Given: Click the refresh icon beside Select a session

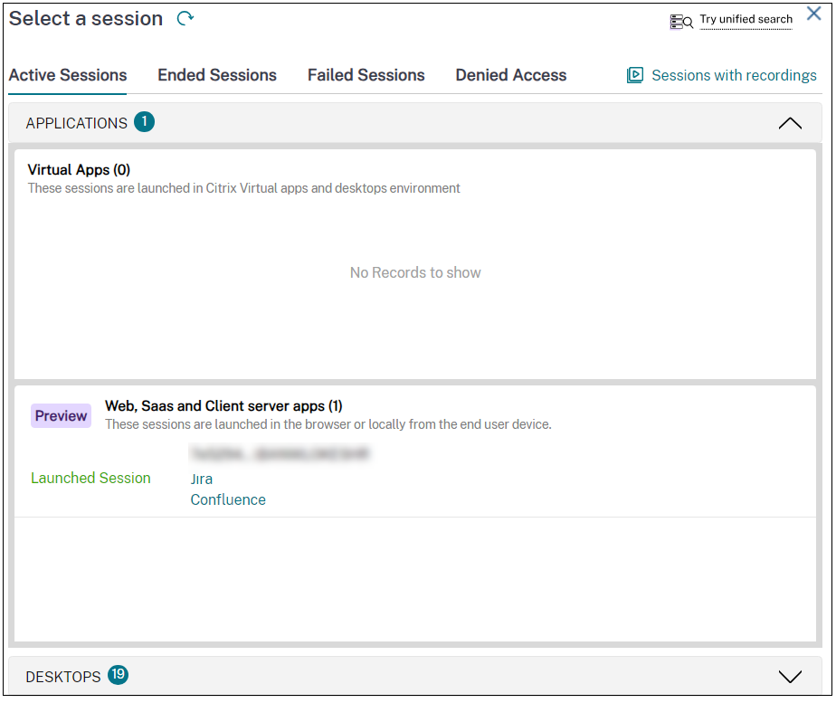Looking at the screenshot, I should [x=185, y=18].
